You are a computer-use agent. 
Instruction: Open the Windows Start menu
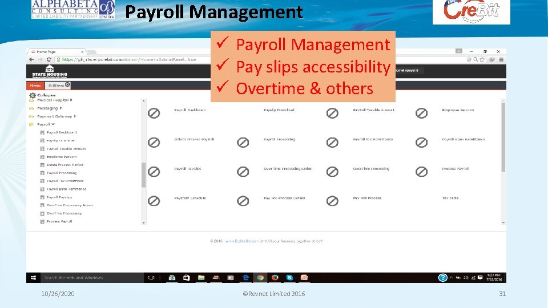[x=33, y=278]
